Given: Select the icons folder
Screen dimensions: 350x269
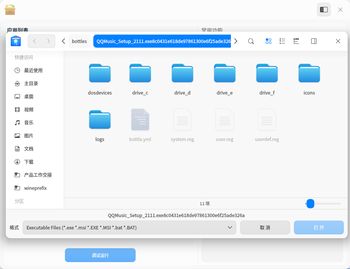Looking at the screenshot, I should (309, 80).
